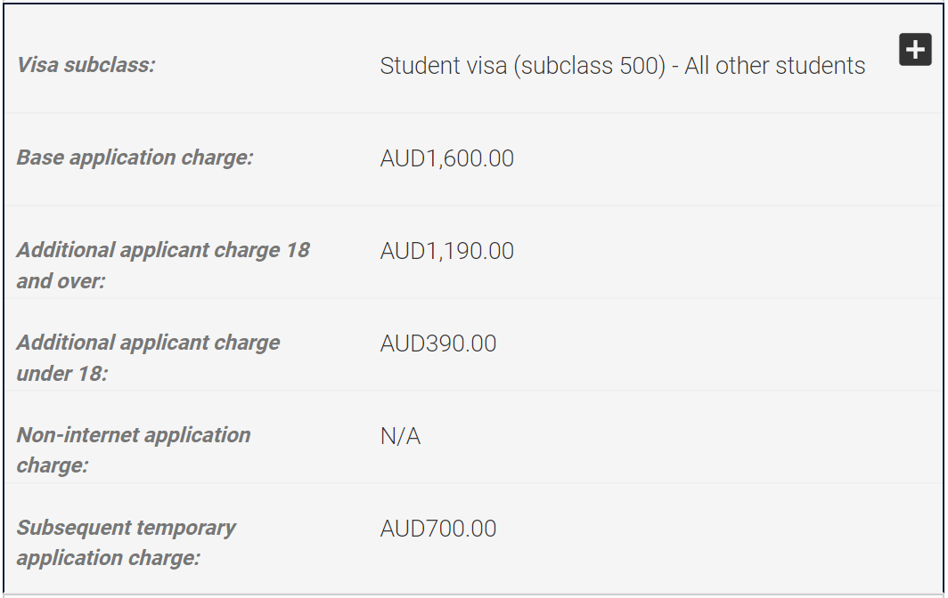Click Non-internet application charge label
This screenshot has height=598, width=948.
pyautogui.click(x=134, y=450)
